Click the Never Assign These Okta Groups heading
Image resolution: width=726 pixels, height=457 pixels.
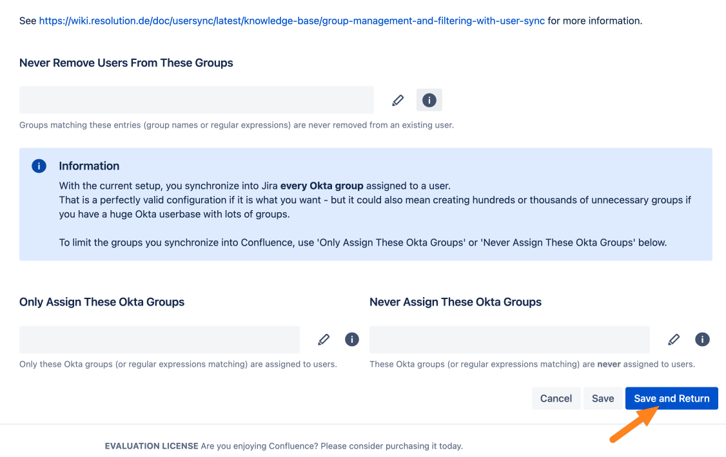click(455, 302)
